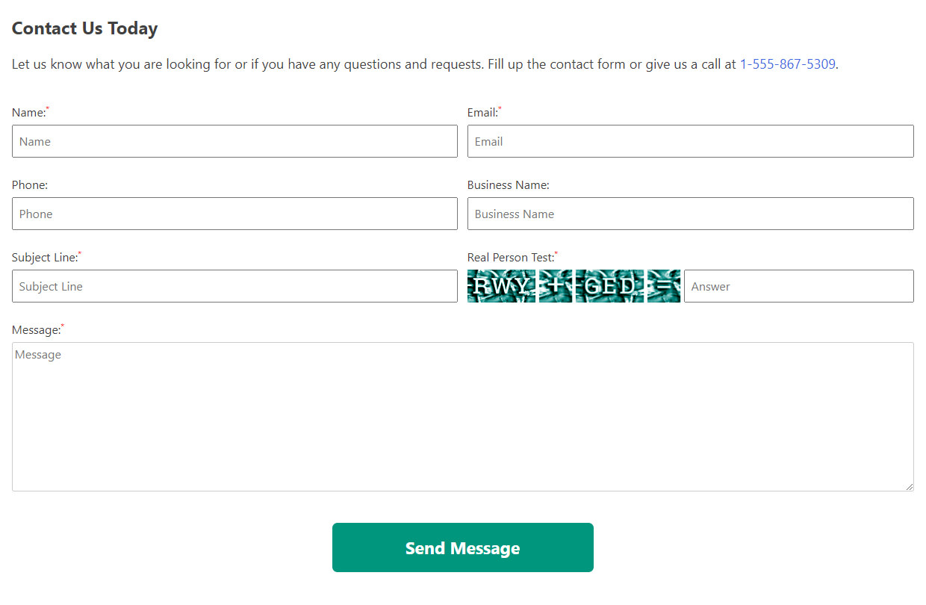
Task: Focus the Name input field
Action: [234, 141]
